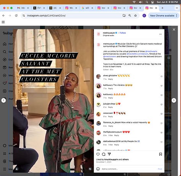Open Wi-Fi menu in menu bar
The height and width of the screenshot is (176, 181).
(134, 2)
